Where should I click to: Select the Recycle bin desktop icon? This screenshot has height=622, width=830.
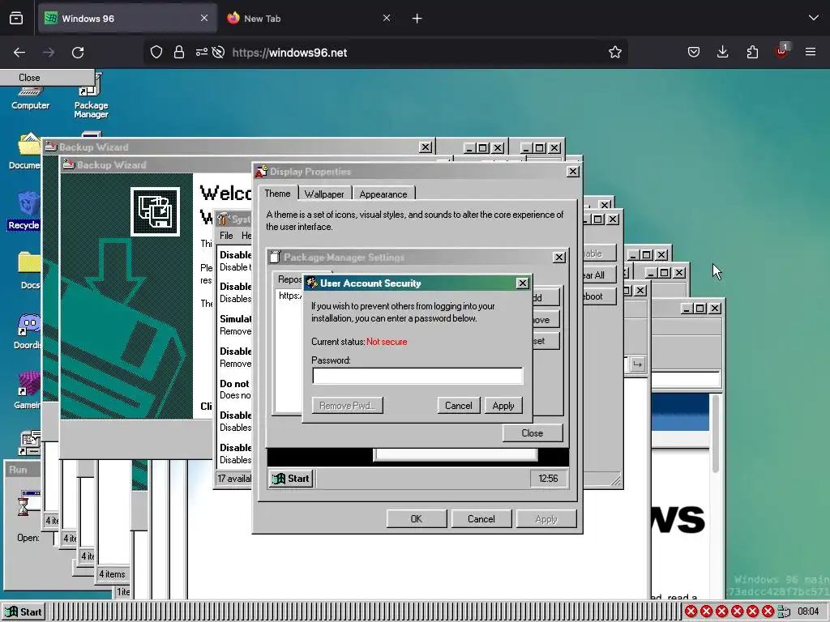coord(24,211)
